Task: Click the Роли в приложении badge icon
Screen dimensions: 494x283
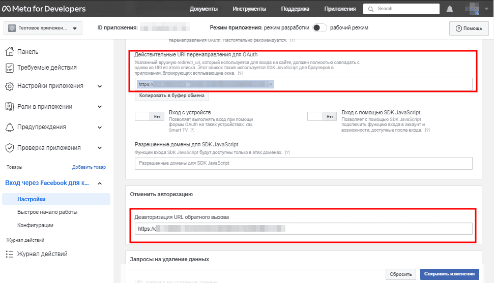Action: coord(10,107)
